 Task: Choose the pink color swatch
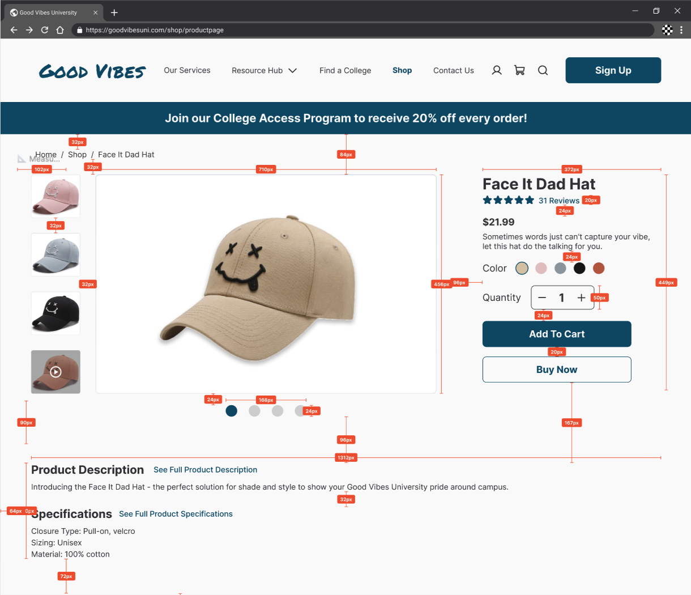(541, 268)
